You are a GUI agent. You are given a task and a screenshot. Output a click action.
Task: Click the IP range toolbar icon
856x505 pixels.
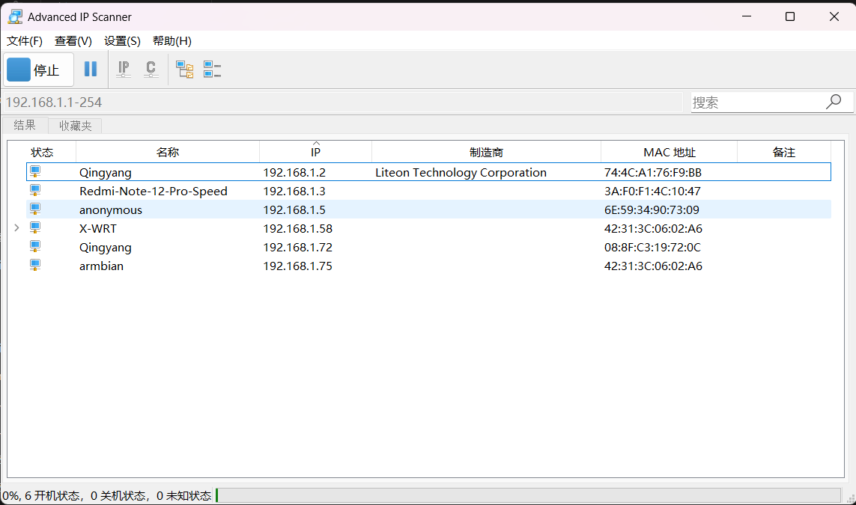124,70
